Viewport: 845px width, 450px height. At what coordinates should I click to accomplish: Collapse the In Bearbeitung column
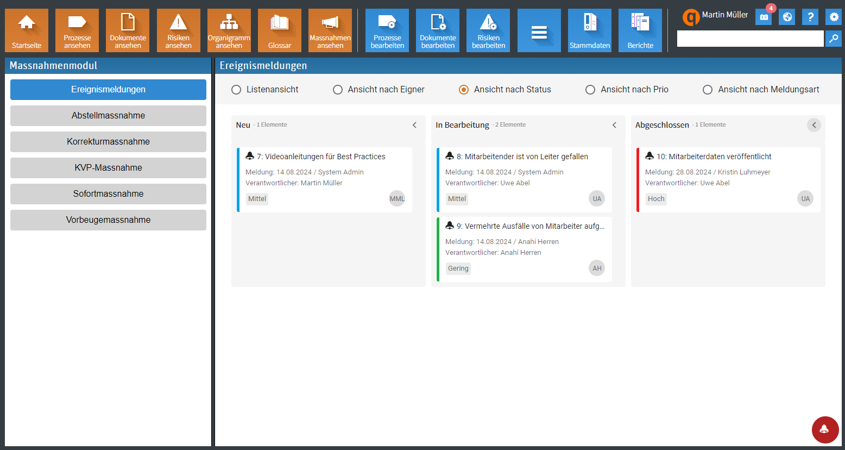click(614, 125)
